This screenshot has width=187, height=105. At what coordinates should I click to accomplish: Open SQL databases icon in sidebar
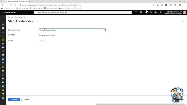3,55
